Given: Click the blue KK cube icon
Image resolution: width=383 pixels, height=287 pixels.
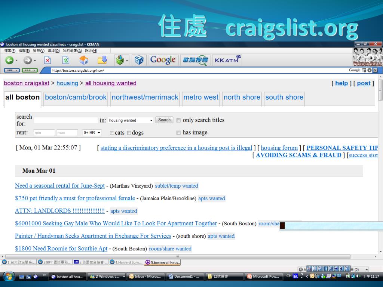Looking at the screenshot, I should click(139, 60).
